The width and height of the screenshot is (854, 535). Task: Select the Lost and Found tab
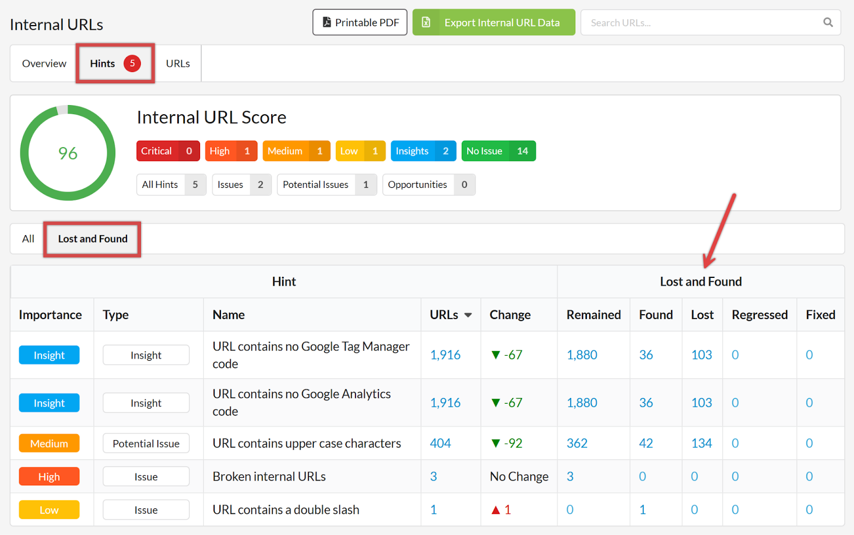(x=92, y=239)
